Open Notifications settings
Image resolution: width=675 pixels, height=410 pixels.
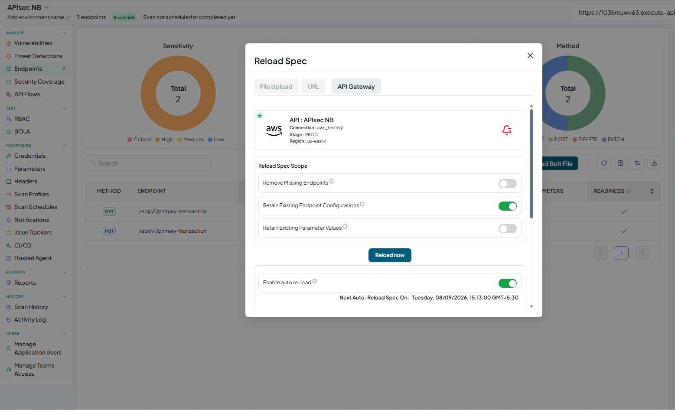pos(31,220)
